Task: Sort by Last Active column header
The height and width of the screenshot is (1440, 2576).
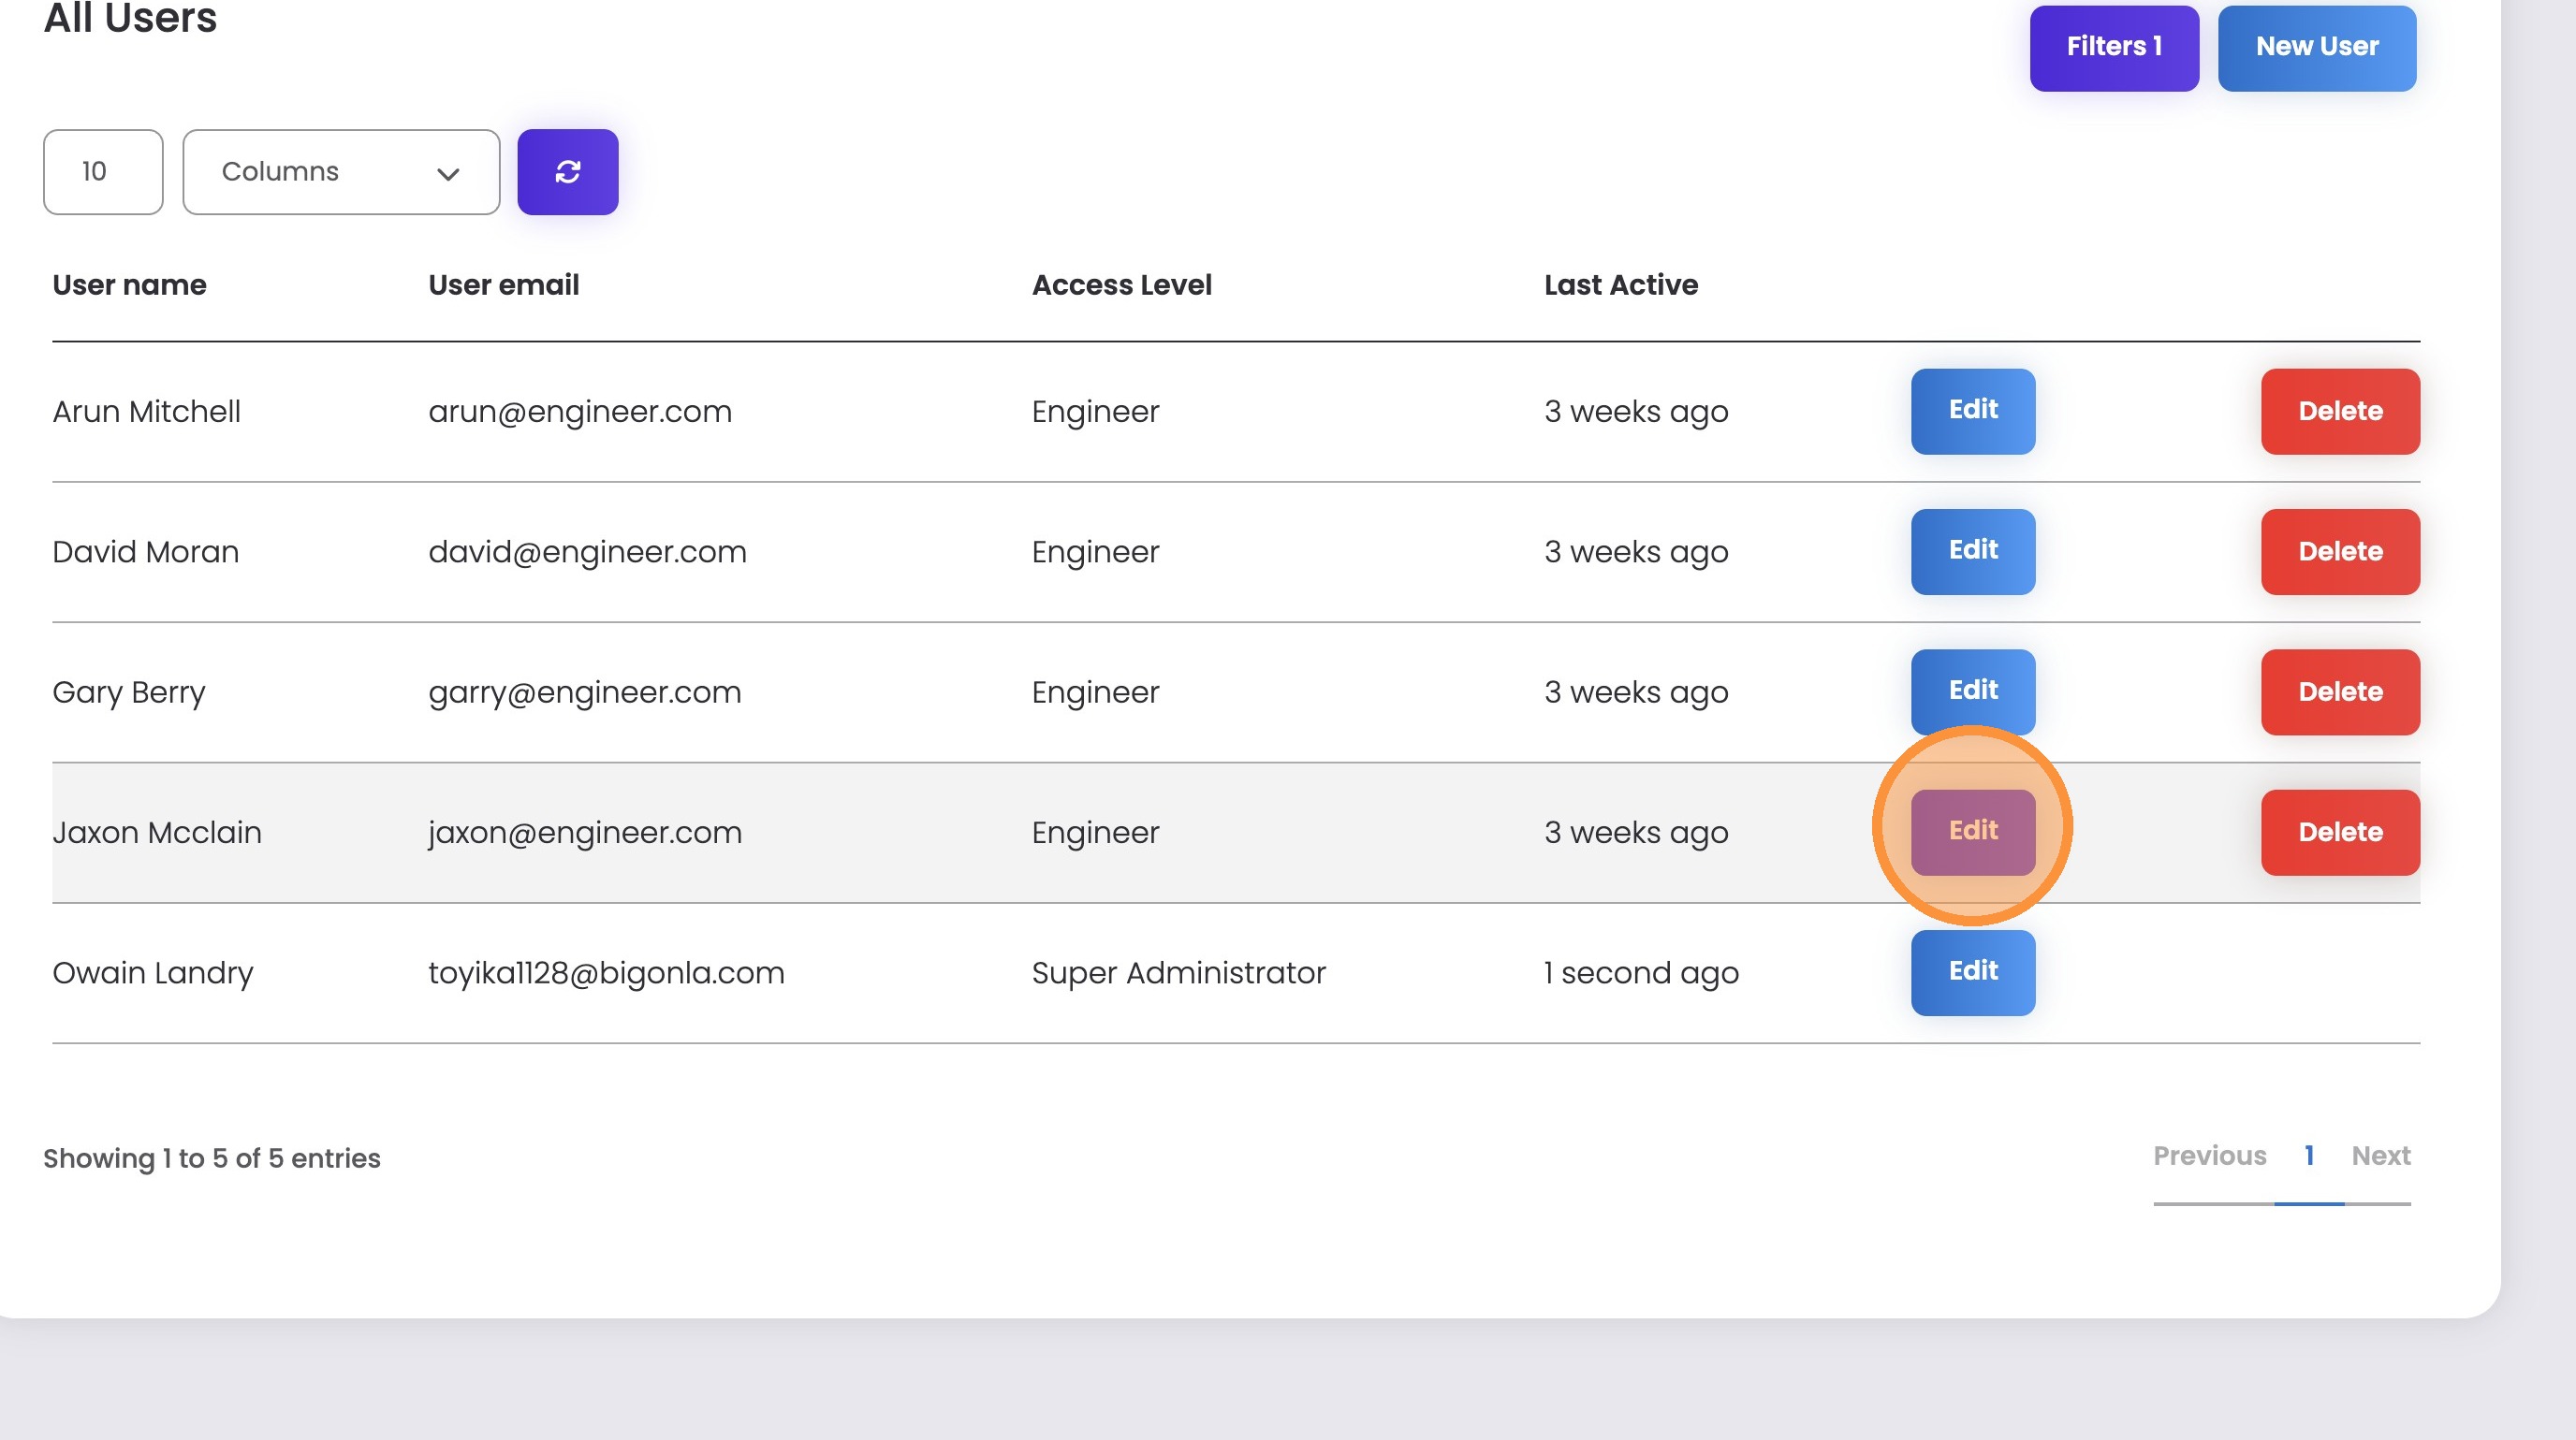Action: pos(1620,284)
